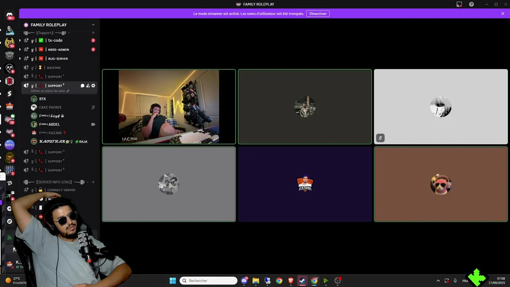Select user BTK in voice list
The image size is (510, 287).
click(63, 99)
